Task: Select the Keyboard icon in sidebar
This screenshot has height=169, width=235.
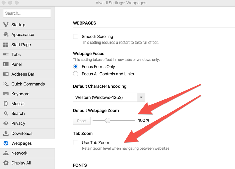Action: point(6,94)
